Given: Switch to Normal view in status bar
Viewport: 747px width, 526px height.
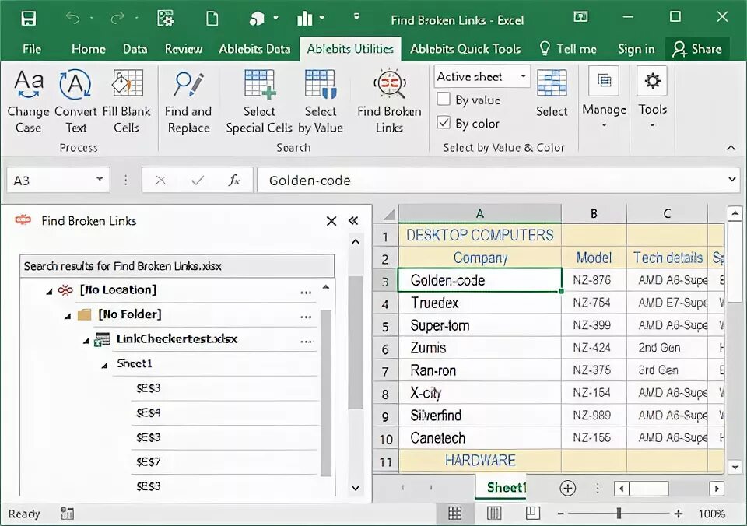Looking at the screenshot, I should click(x=454, y=513).
